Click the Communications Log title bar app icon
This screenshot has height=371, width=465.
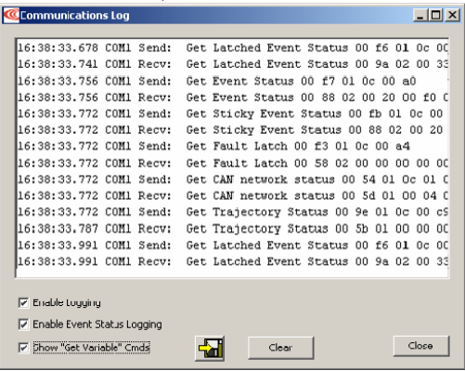click(11, 15)
